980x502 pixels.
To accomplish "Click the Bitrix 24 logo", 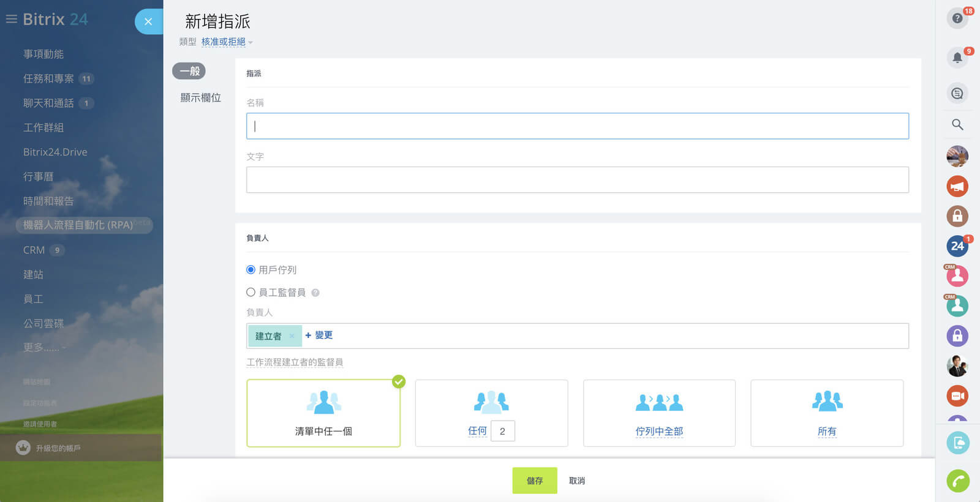I will tap(55, 20).
